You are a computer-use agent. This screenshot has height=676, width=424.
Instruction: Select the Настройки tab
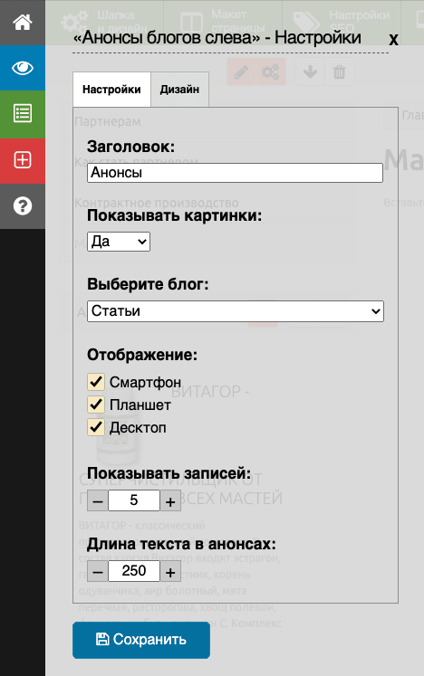[111, 90]
